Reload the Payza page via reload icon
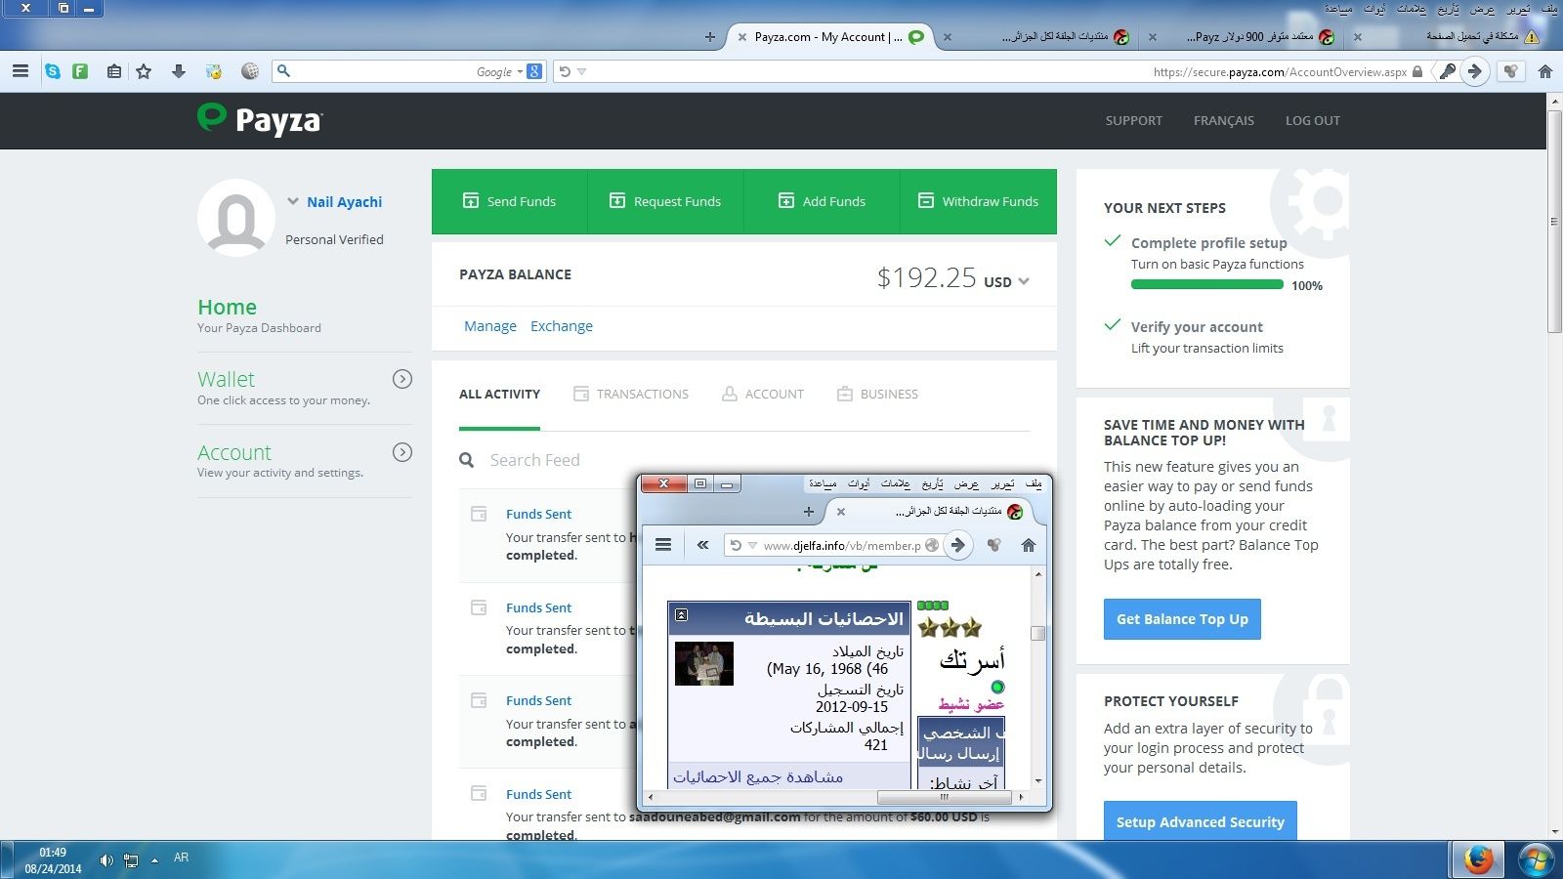This screenshot has height=879, width=1563. 564,71
